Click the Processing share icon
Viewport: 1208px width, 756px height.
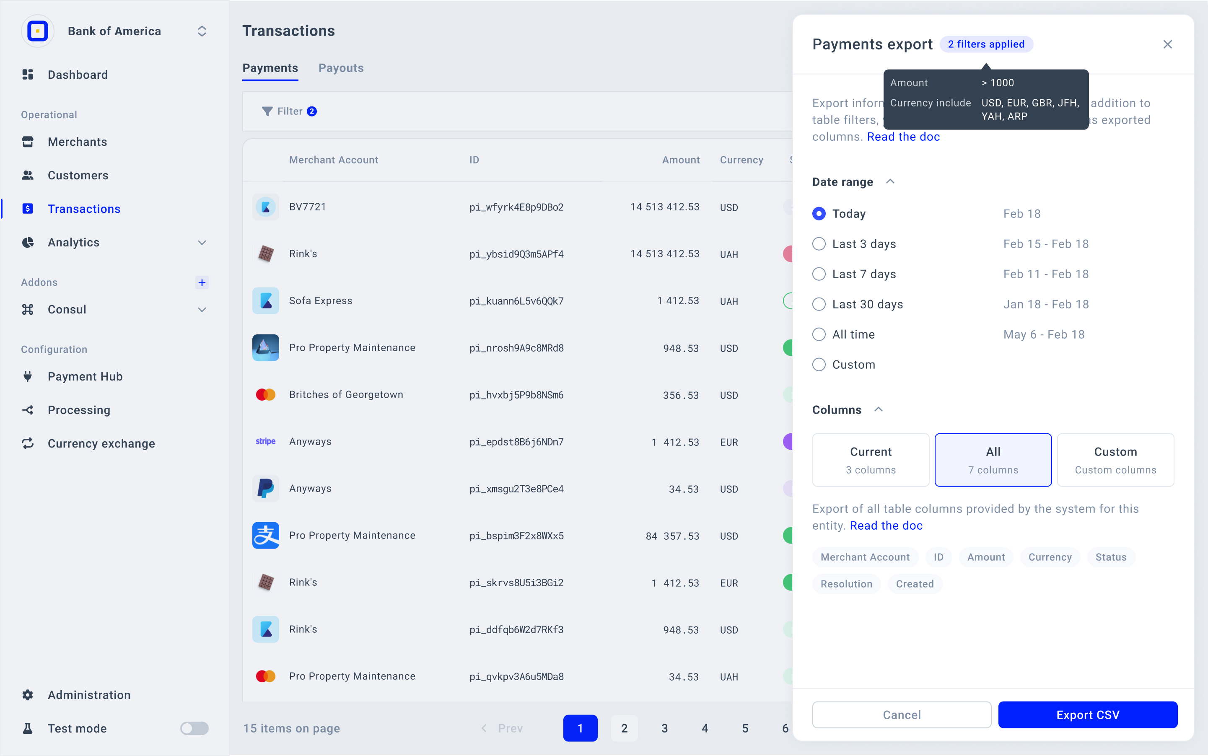click(x=28, y=410)
